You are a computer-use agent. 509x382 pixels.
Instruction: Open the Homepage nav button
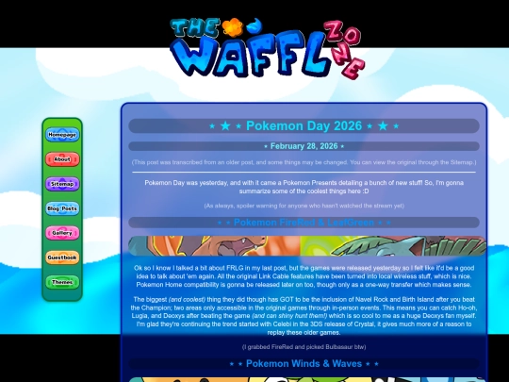(x=62, y=135)
